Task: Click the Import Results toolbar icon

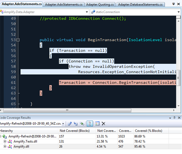Action: 76,124
